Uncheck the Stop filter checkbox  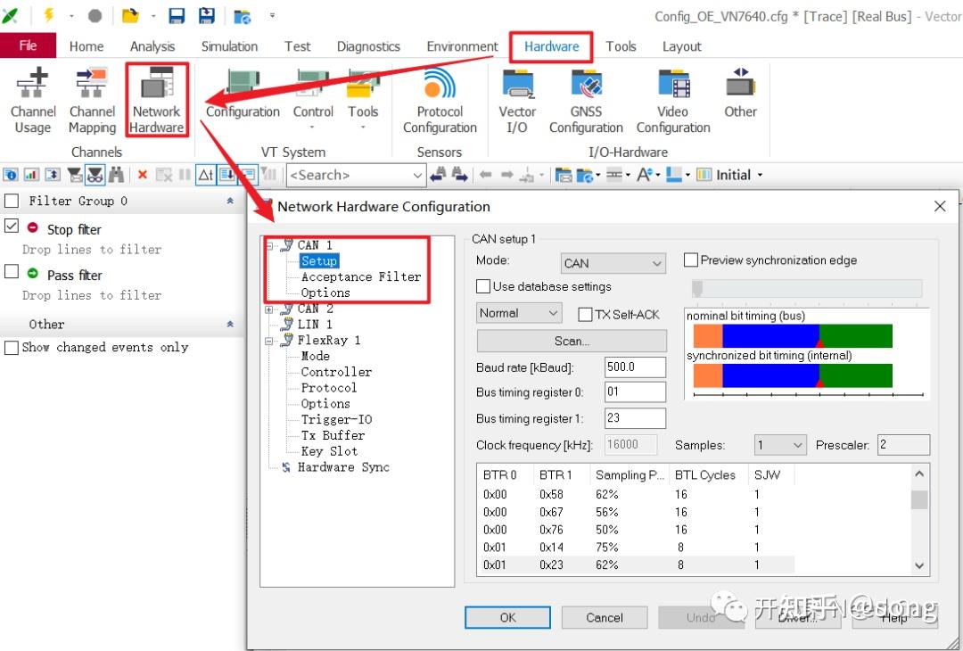(x=11, y=226)
